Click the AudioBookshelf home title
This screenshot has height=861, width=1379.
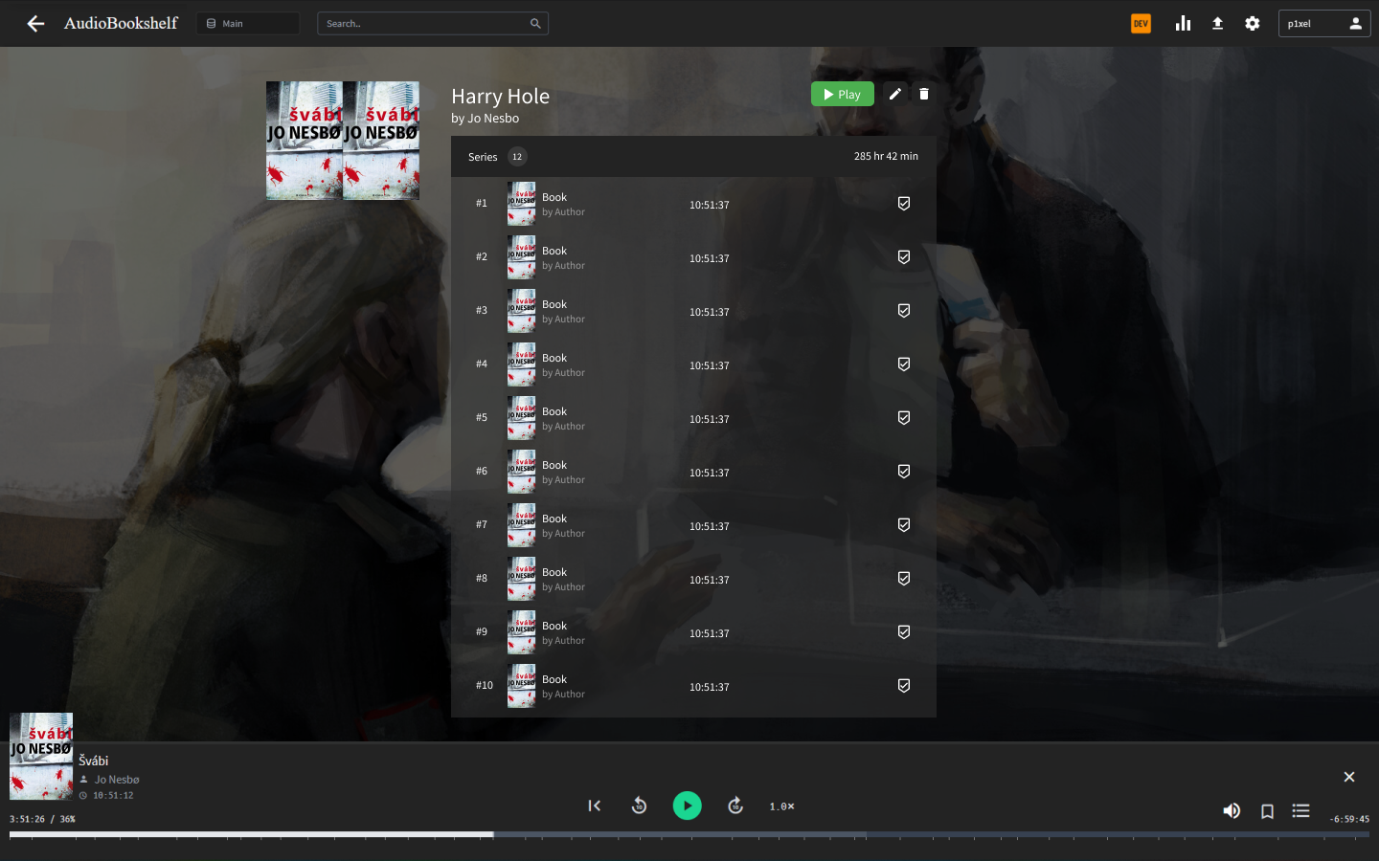(x=121, y=23)
